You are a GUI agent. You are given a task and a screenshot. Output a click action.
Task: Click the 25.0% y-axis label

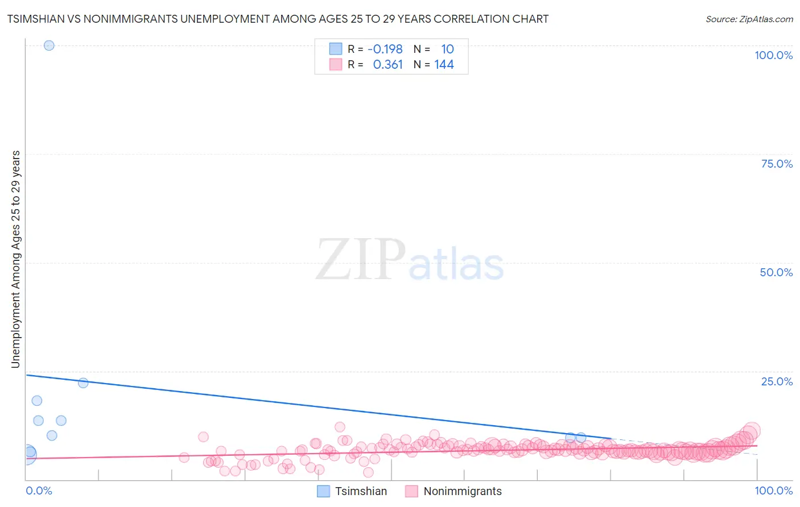[x=777, y=381]
